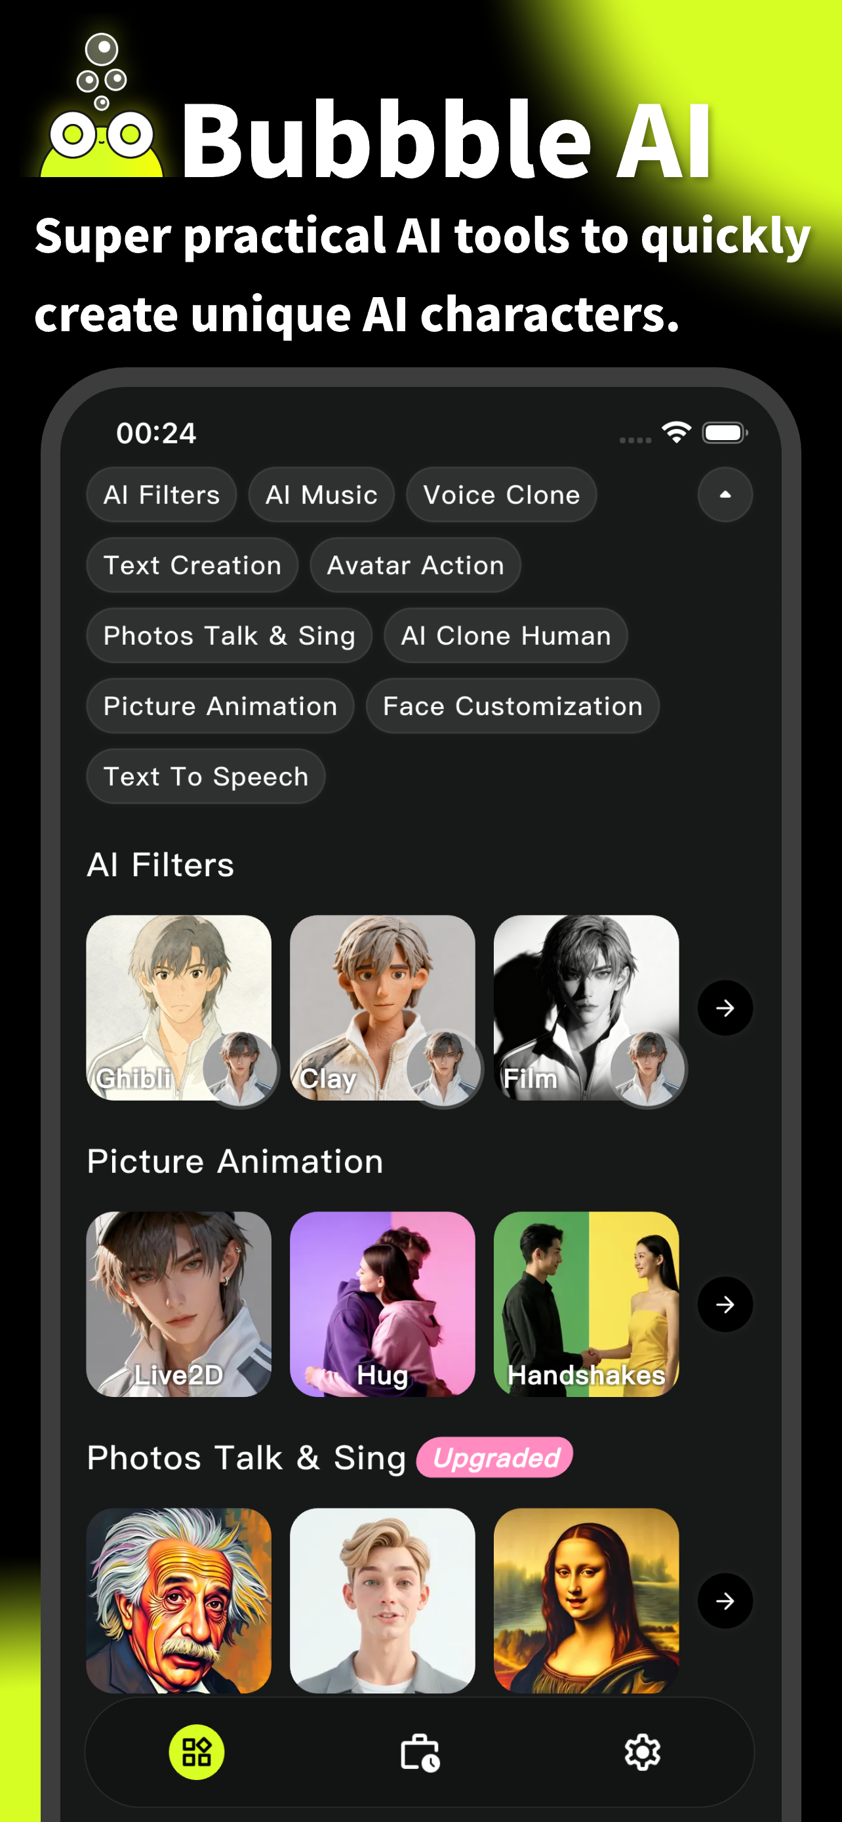Tap the AI Clone Human chip

pyautogui.click(x=506, y=635)
